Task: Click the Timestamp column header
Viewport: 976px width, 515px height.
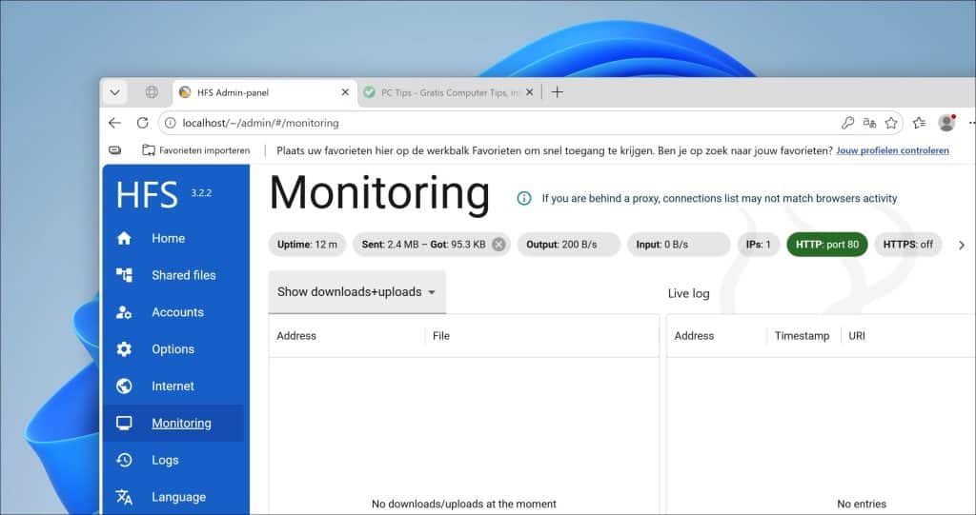Action: (x=802, y=336)
